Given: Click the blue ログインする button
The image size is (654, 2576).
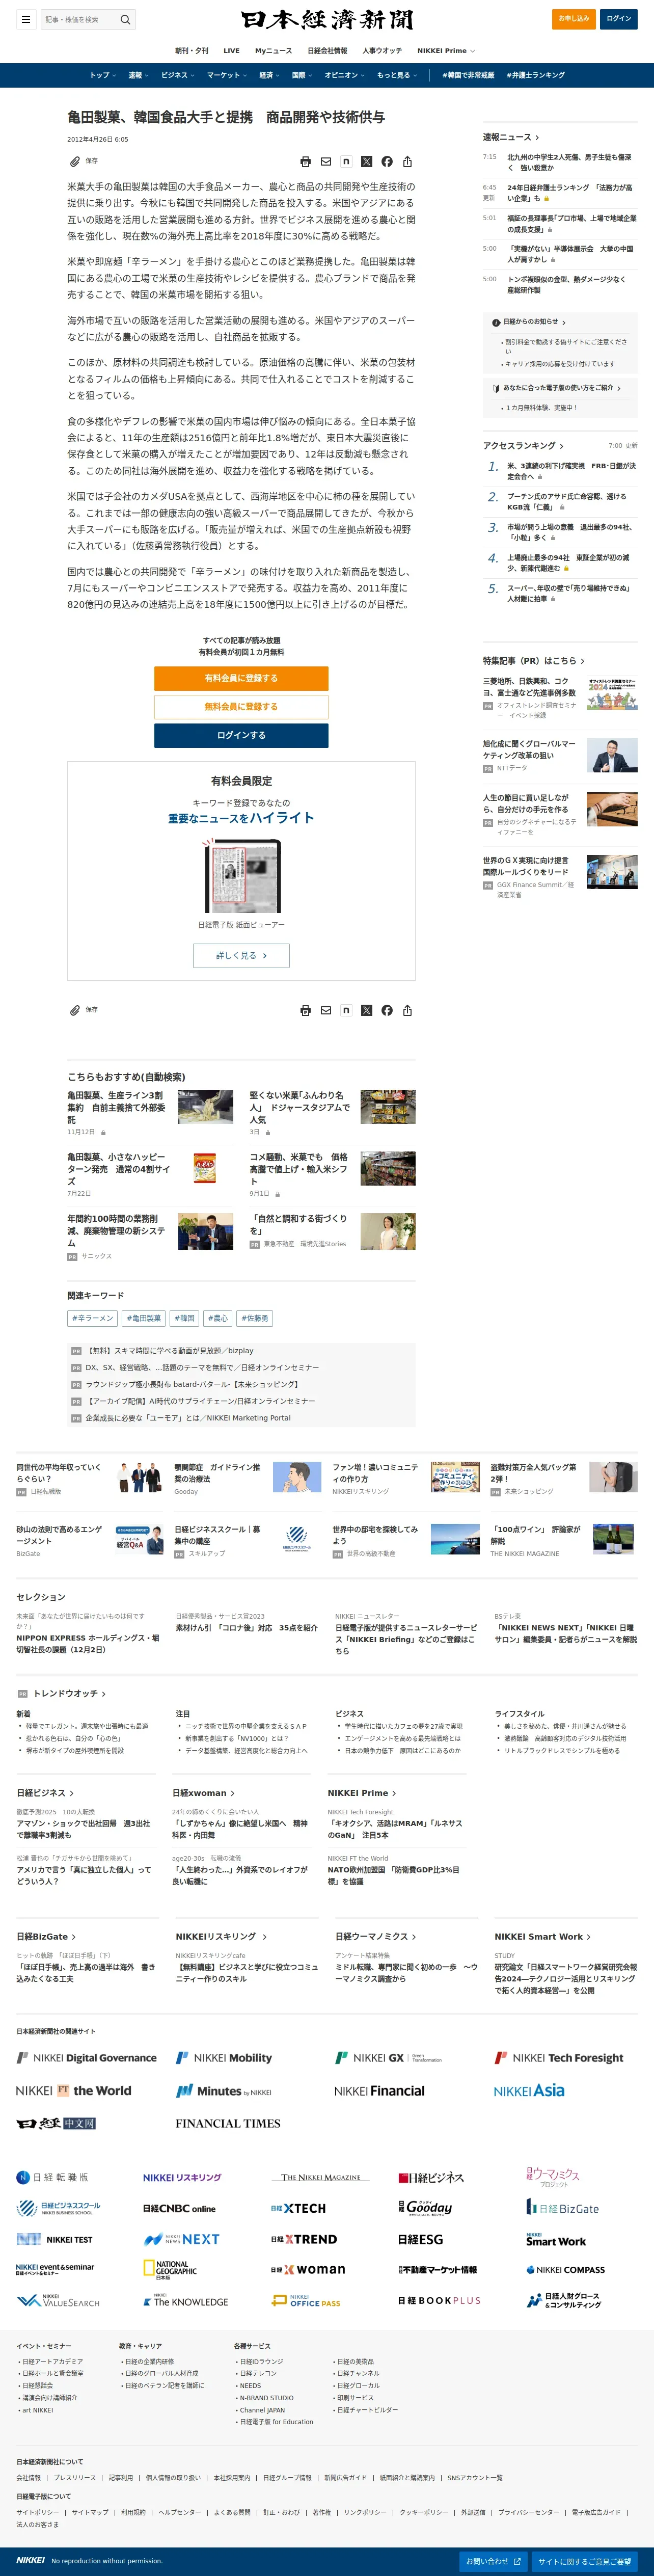Looking at the screenshot, I should (x=241, y=735).
